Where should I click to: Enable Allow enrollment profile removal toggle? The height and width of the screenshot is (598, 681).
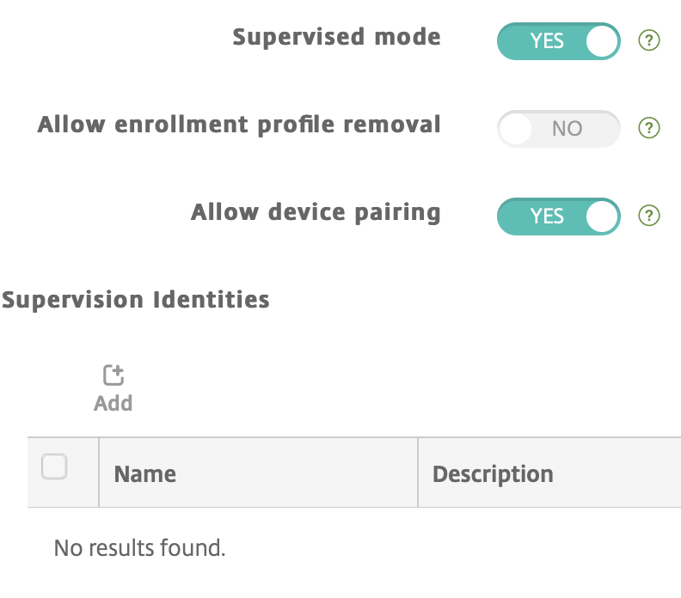(559, 129)
